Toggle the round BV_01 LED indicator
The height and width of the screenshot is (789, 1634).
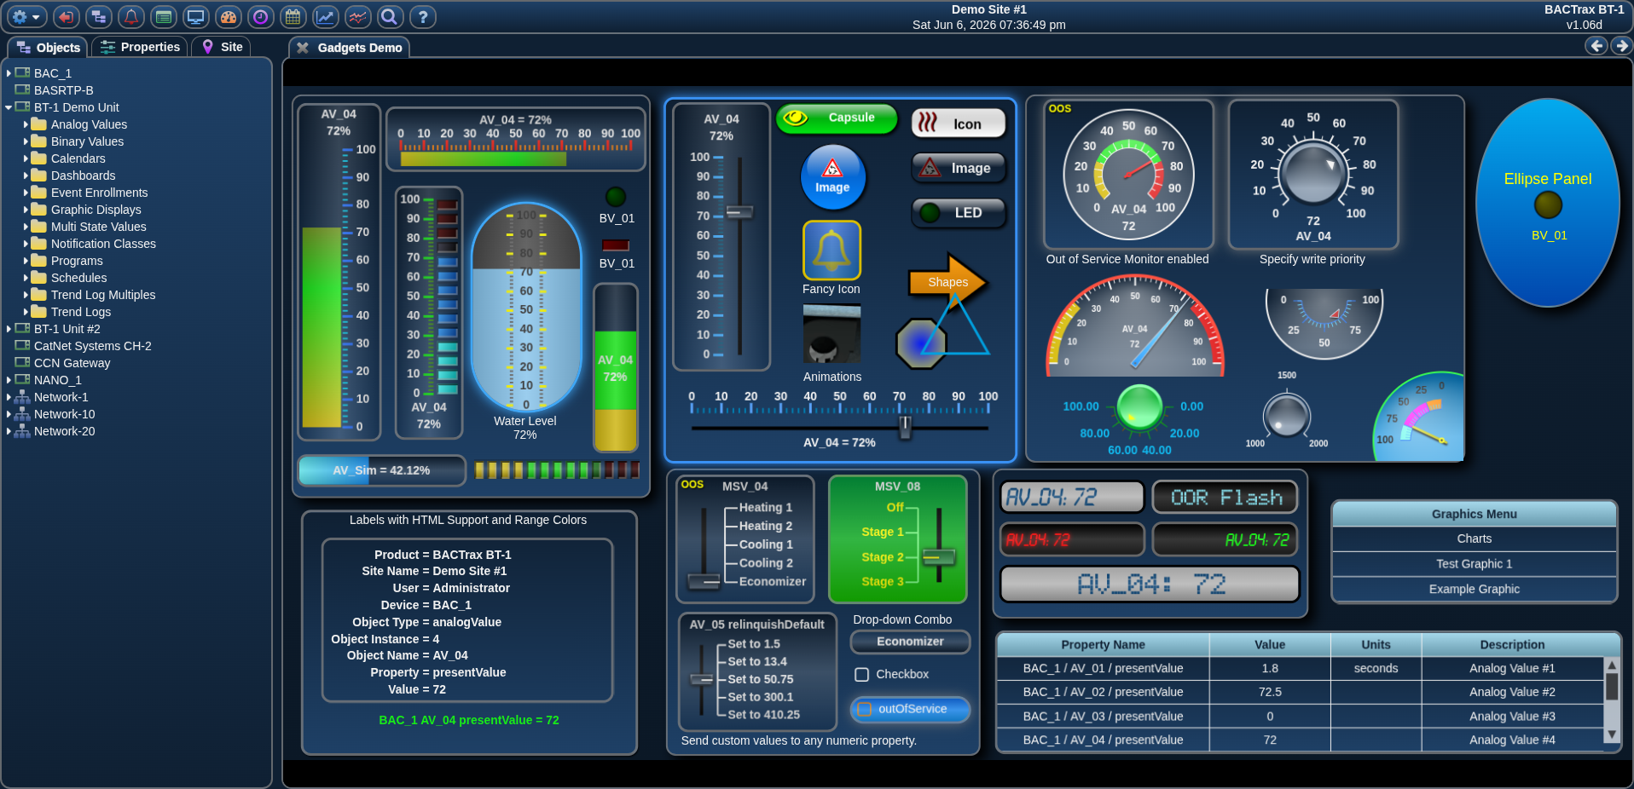coord(616,197)
